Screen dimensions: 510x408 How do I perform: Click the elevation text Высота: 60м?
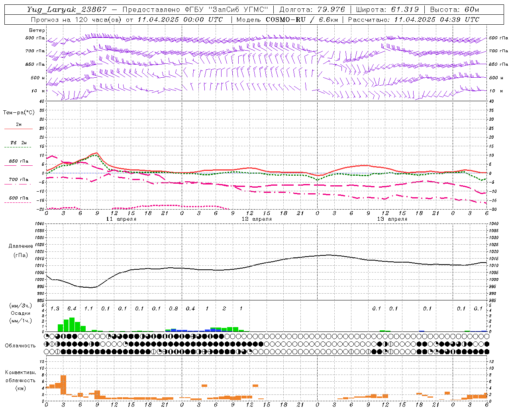pos(455,10)
